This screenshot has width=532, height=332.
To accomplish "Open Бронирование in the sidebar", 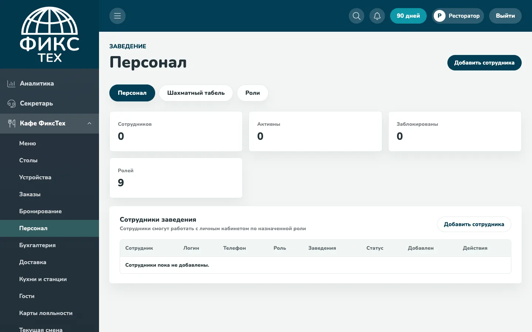I will (x=50, y=211).
